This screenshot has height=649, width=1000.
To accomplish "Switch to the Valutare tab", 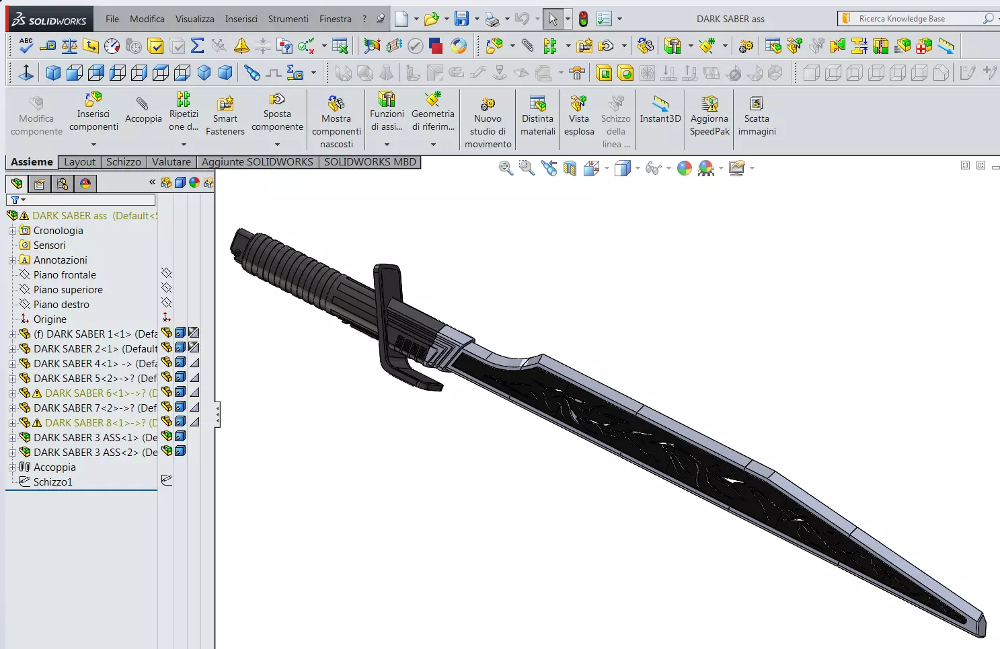I will pyautogui.click(x=171, y=162).
